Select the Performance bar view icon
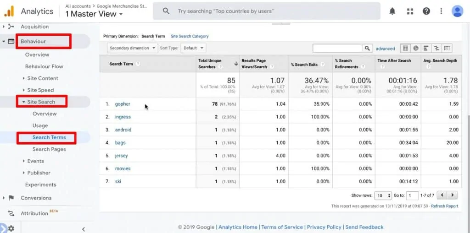 click(426, 48)
